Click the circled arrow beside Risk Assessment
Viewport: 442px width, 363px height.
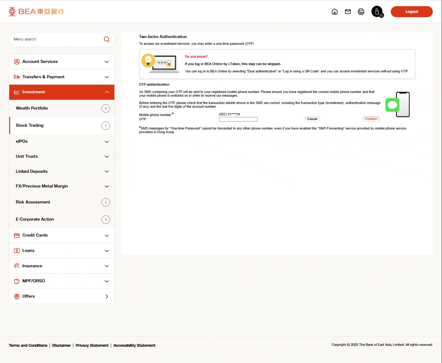106,202
